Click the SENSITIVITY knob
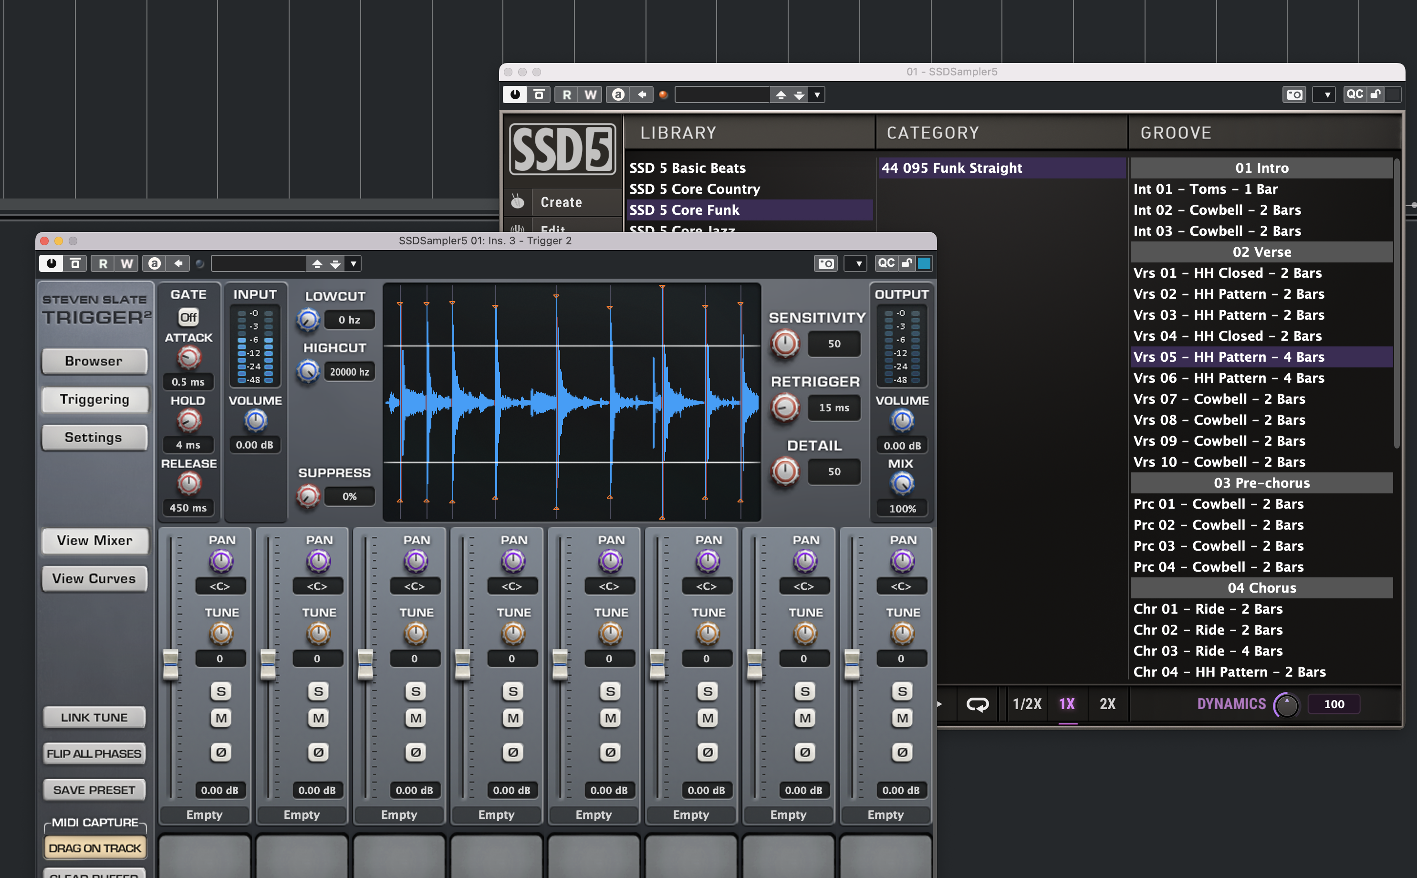This screenshot has width=1417, height=878. (785, 344)
